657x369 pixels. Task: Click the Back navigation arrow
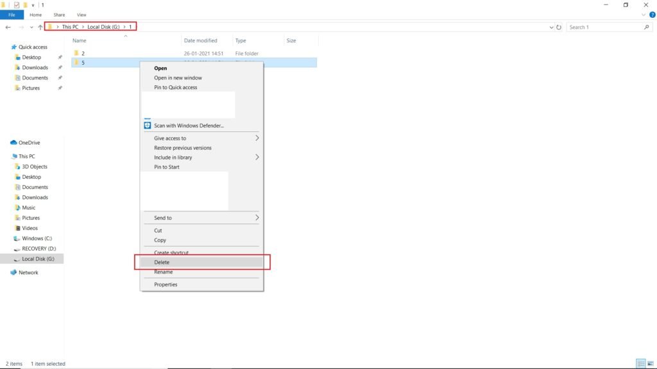(8, 27)
